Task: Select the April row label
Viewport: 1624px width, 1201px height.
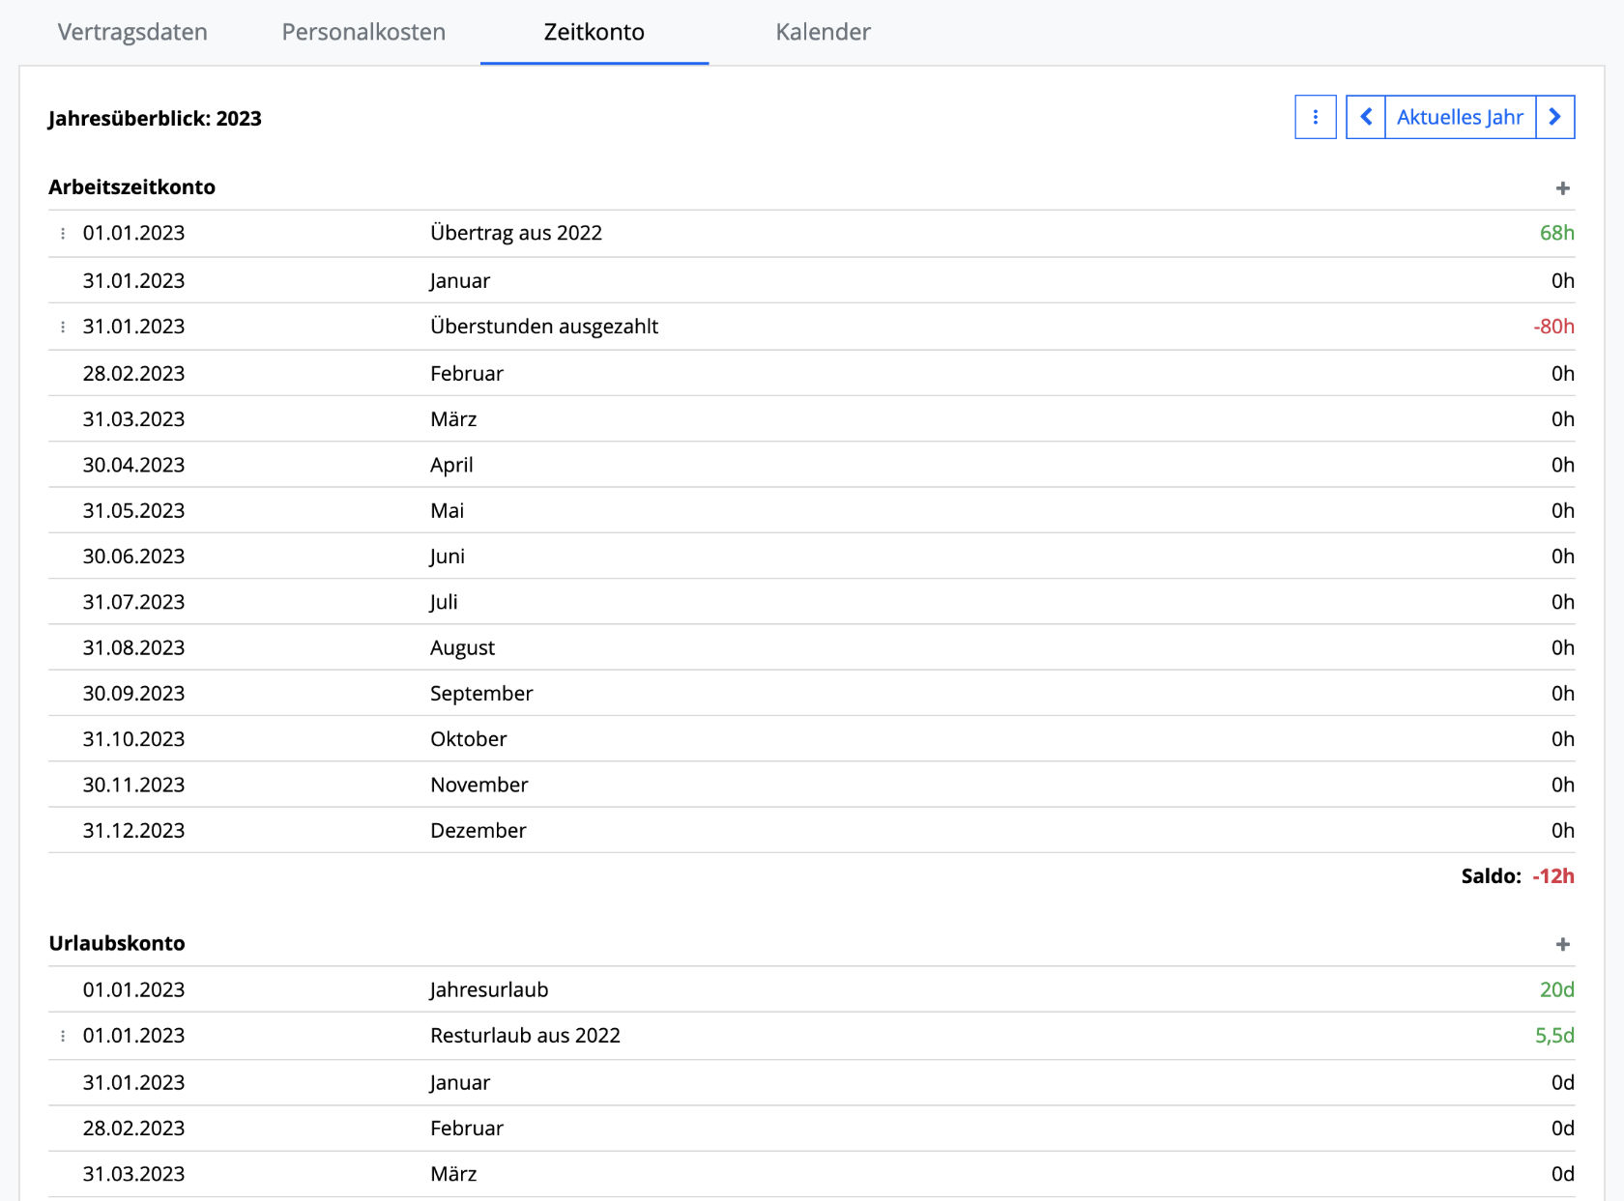Action: coord(451,466)
